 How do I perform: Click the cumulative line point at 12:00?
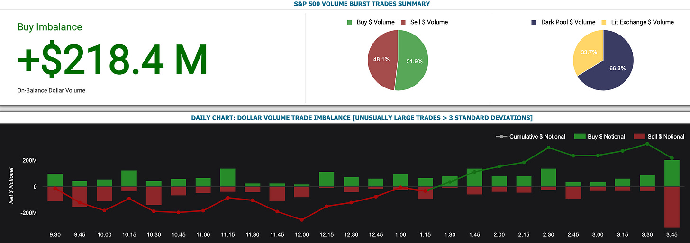coord(302,220)
